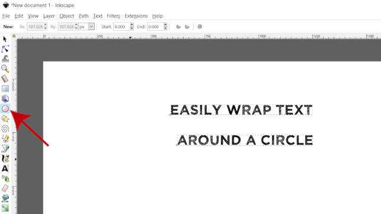Select the Paint bucket tool
This screenshot has height=214, width=381.
tap(5, 198)
